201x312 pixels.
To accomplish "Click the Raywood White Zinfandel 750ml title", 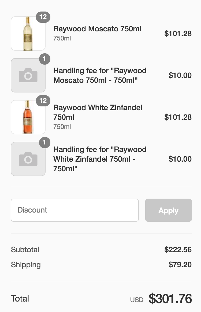I will [98, 112].
